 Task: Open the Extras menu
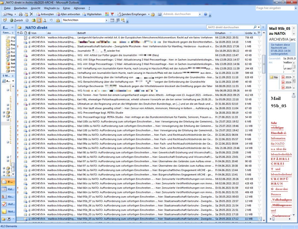(x=67, y=8)
